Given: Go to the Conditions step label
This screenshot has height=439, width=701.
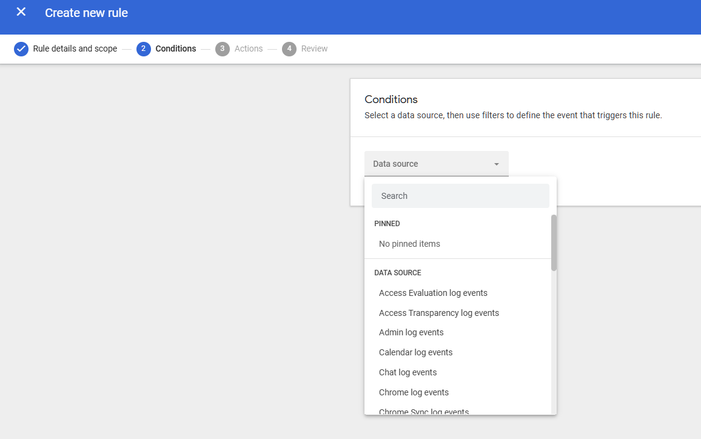Looking at the screenshot, I should 176,49.
